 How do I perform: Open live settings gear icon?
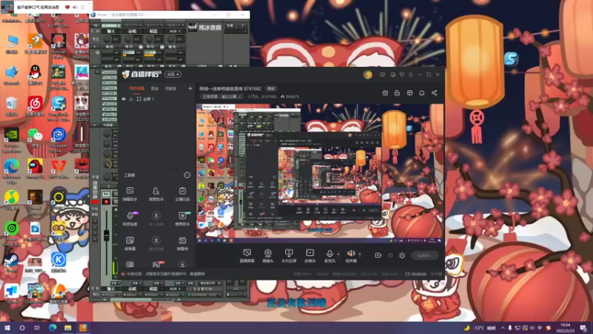pos(402,255)
